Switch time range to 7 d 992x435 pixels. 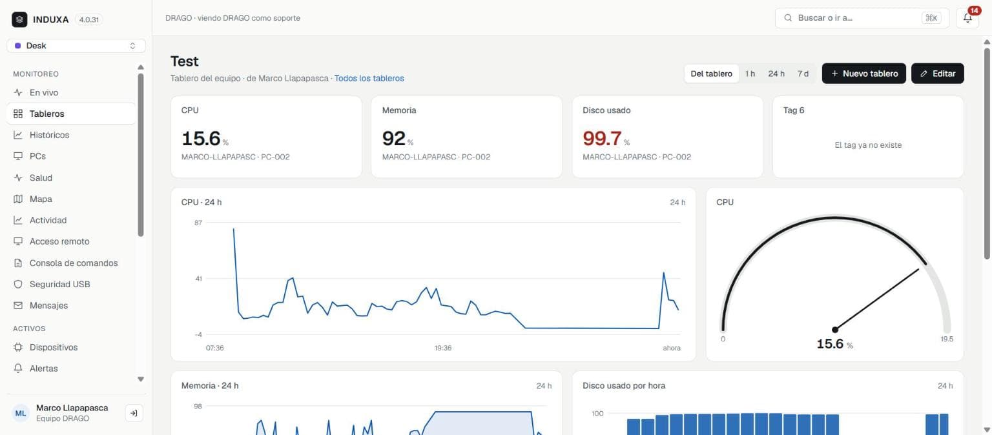pyautogui.click(x=803, y=74)
